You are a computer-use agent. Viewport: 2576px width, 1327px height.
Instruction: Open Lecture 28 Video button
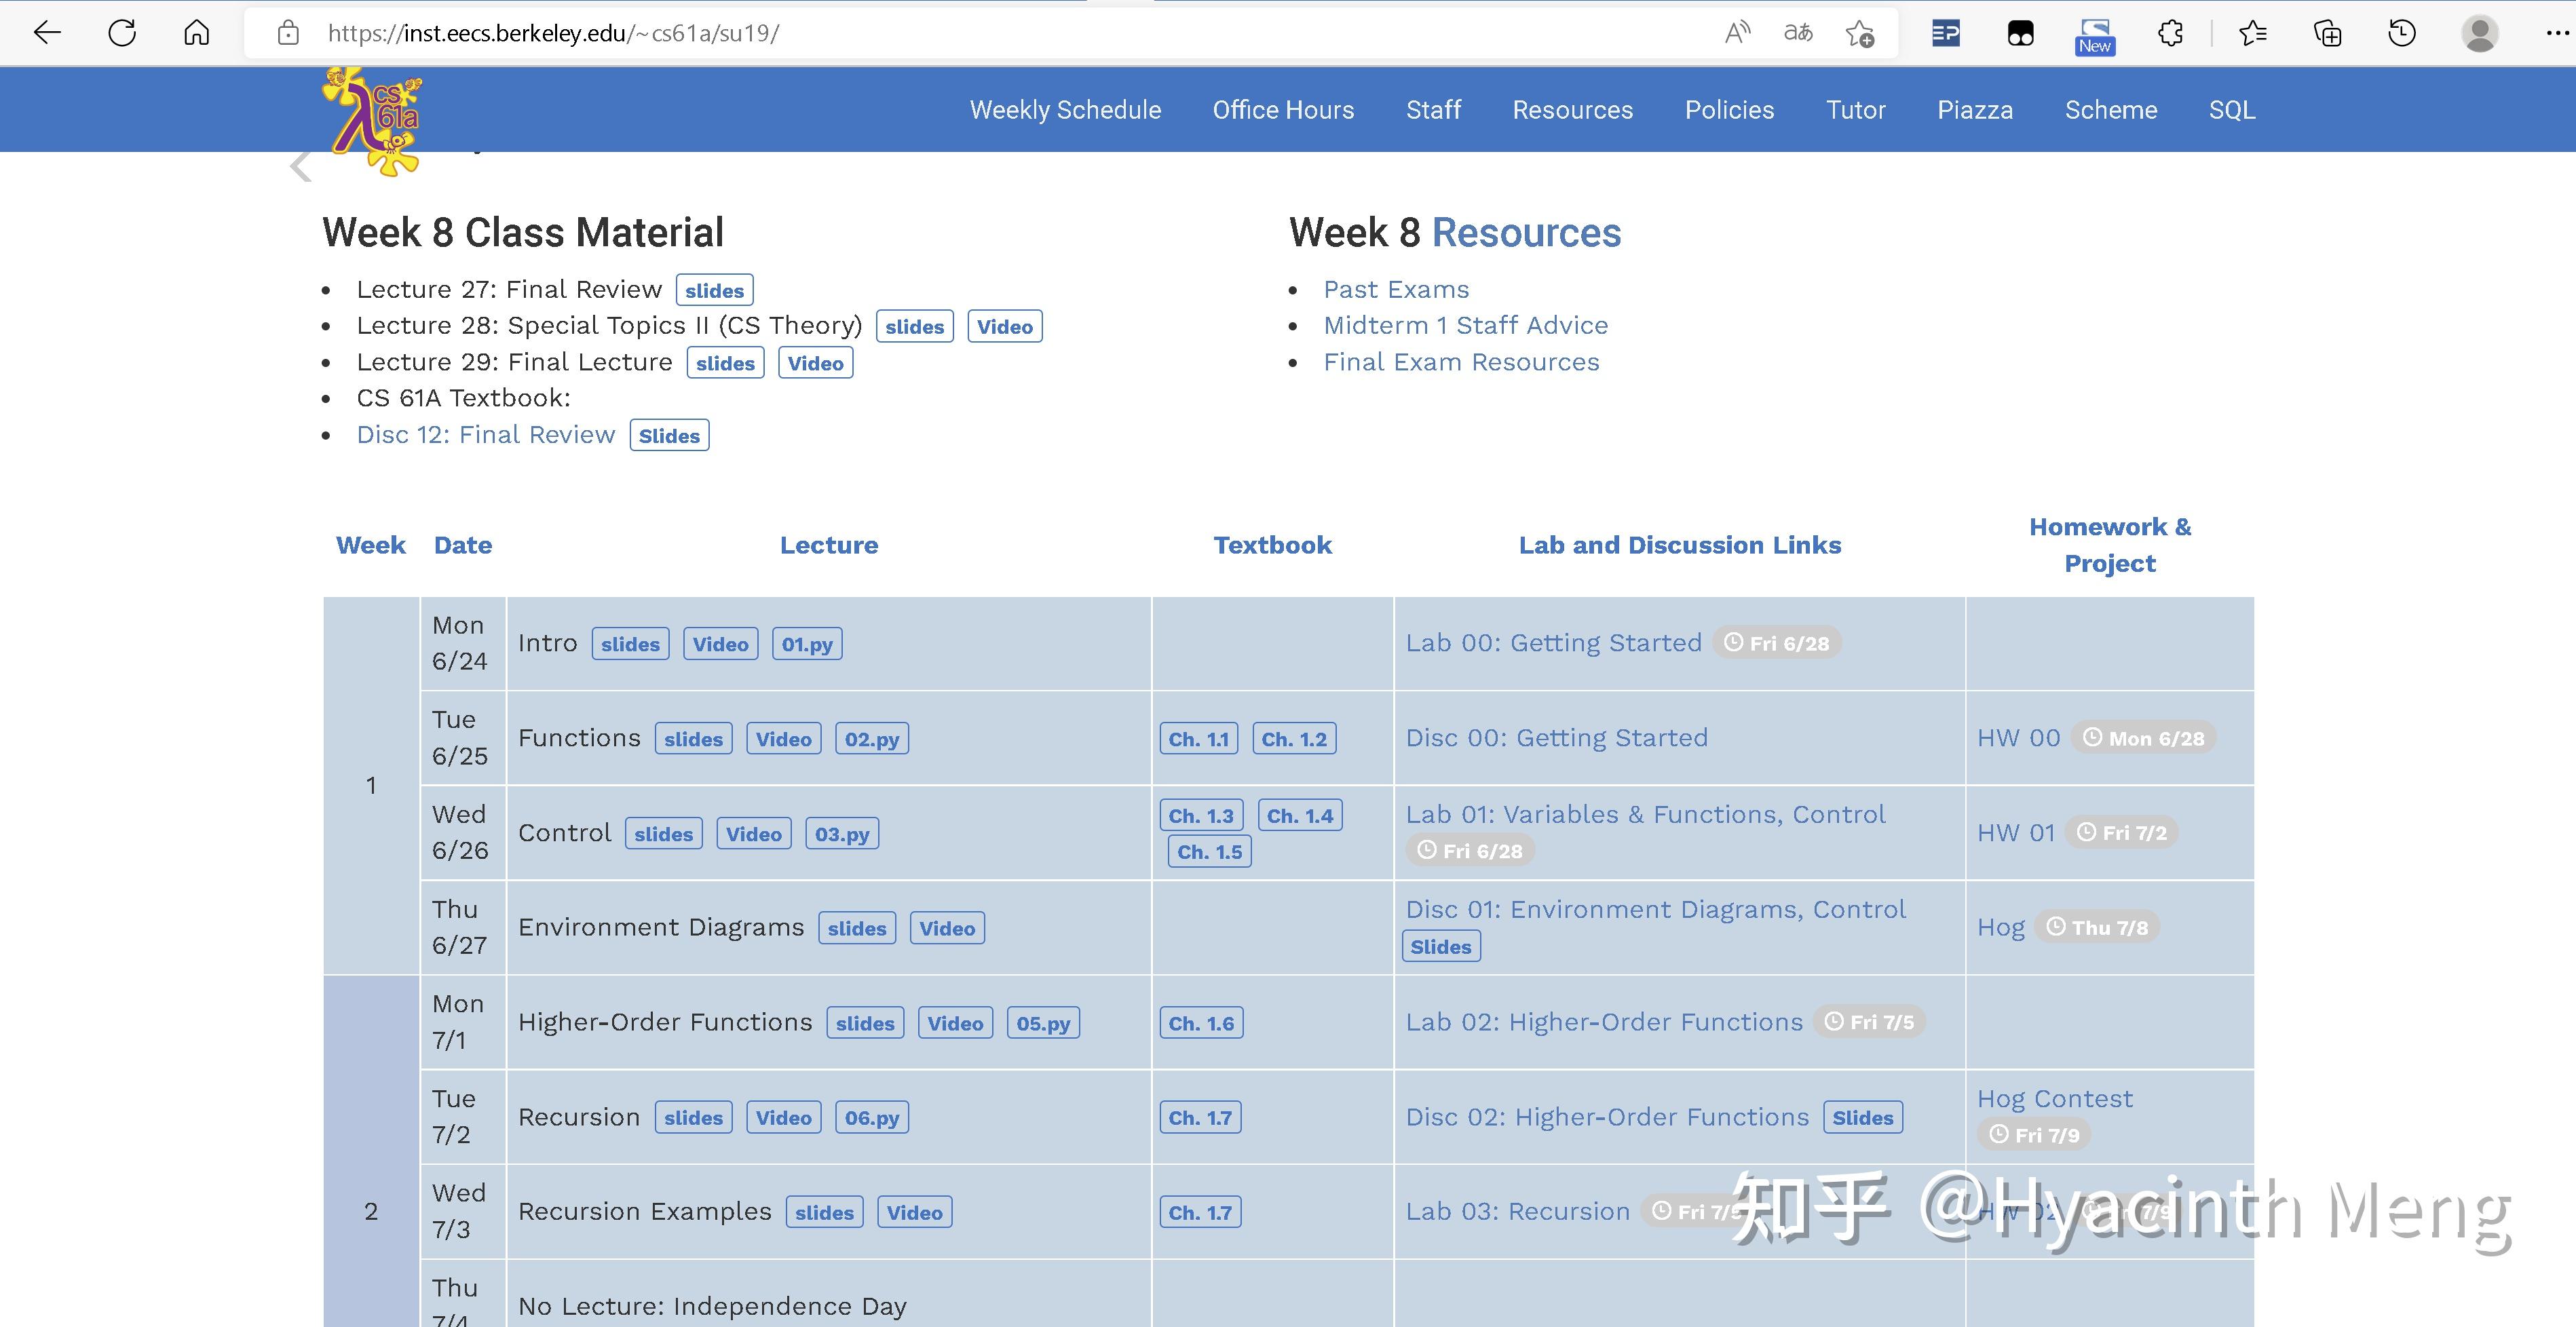click(1004, 327)
